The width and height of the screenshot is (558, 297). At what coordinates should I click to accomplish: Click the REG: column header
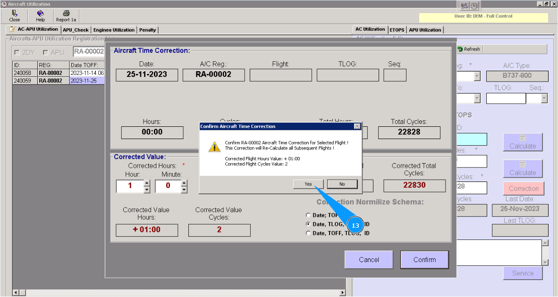[53, 65]
